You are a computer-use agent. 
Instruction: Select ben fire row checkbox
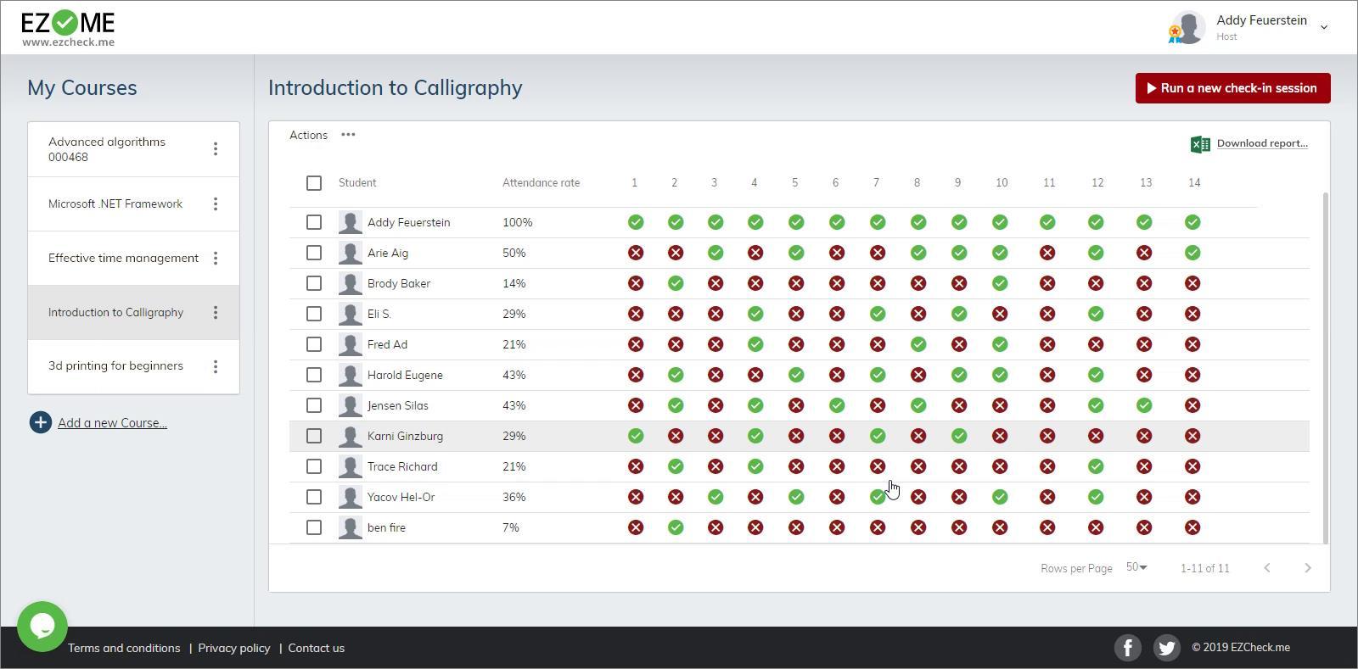coord(314,527)
